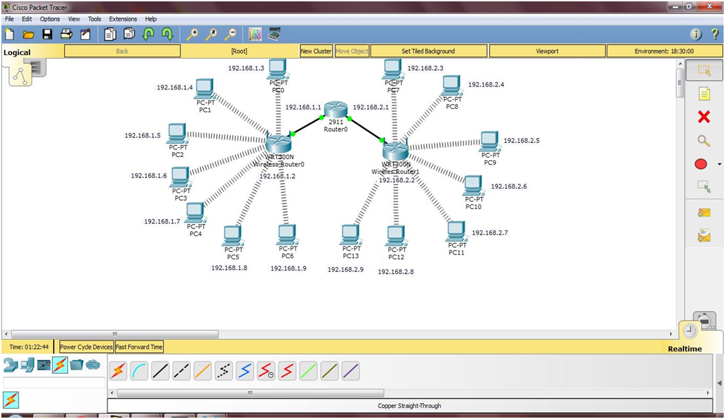Open Environment: 18:30:00 settings
The height and width of the screenshot is (419, 725).
coord(664,52)
